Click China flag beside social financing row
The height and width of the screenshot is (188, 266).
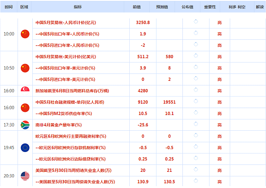coord(25,108)
